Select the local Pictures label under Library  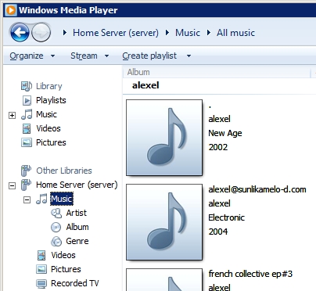coord(51,142)
